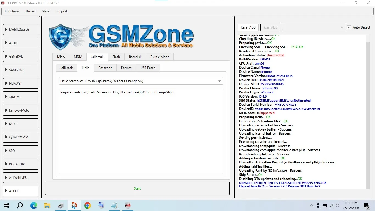Click the volume speaker tray icon
This screenshot has height=211, width=375.
pyautogui.click(x=338, y=206)
